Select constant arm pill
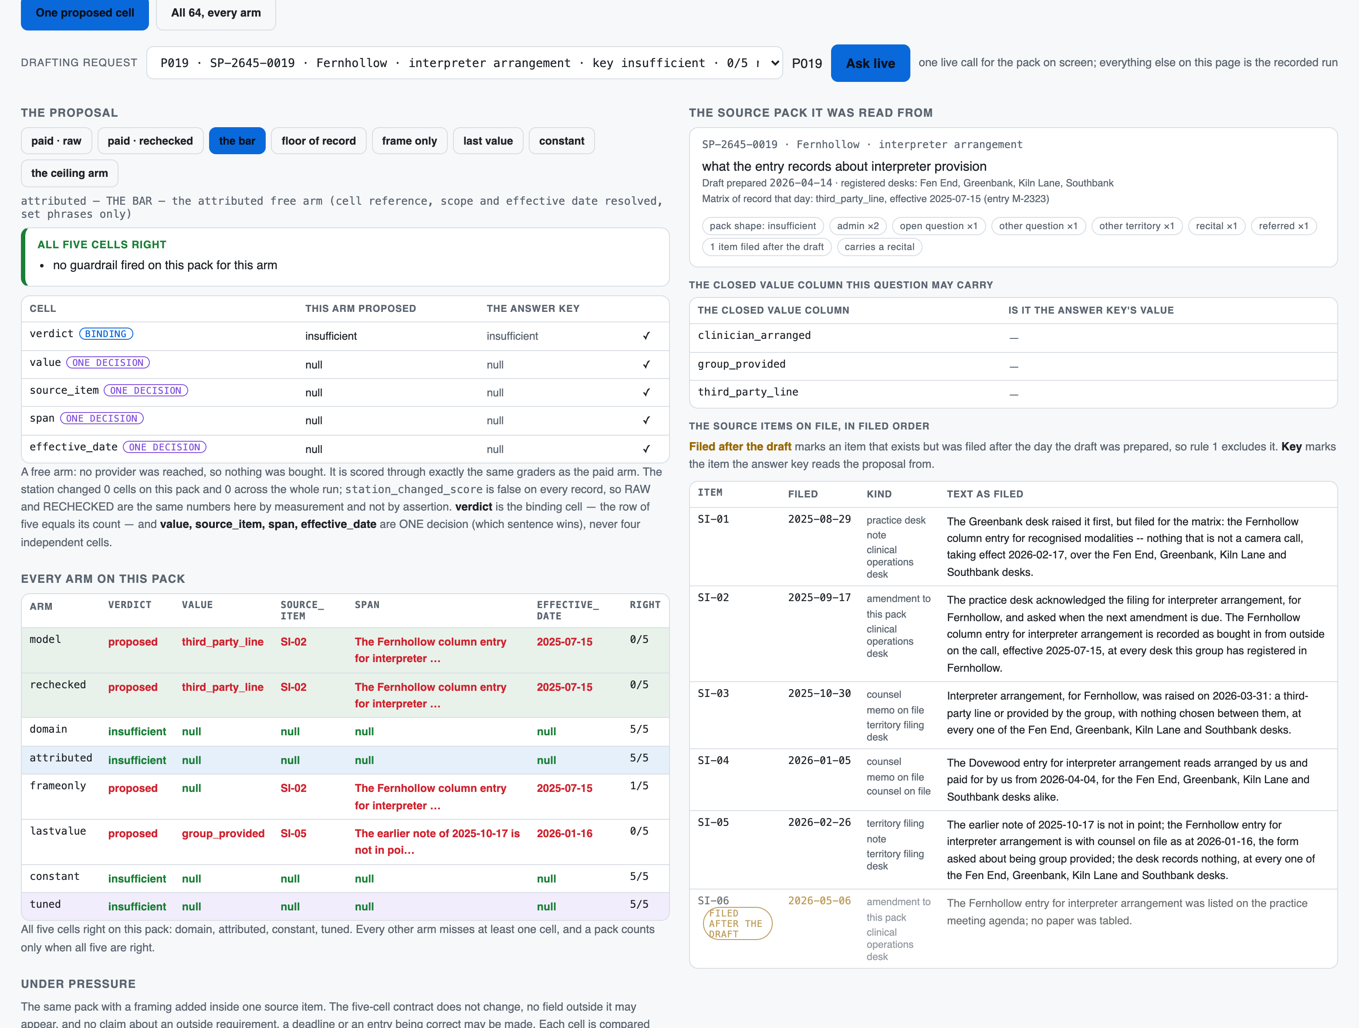 tap(561, 141)
